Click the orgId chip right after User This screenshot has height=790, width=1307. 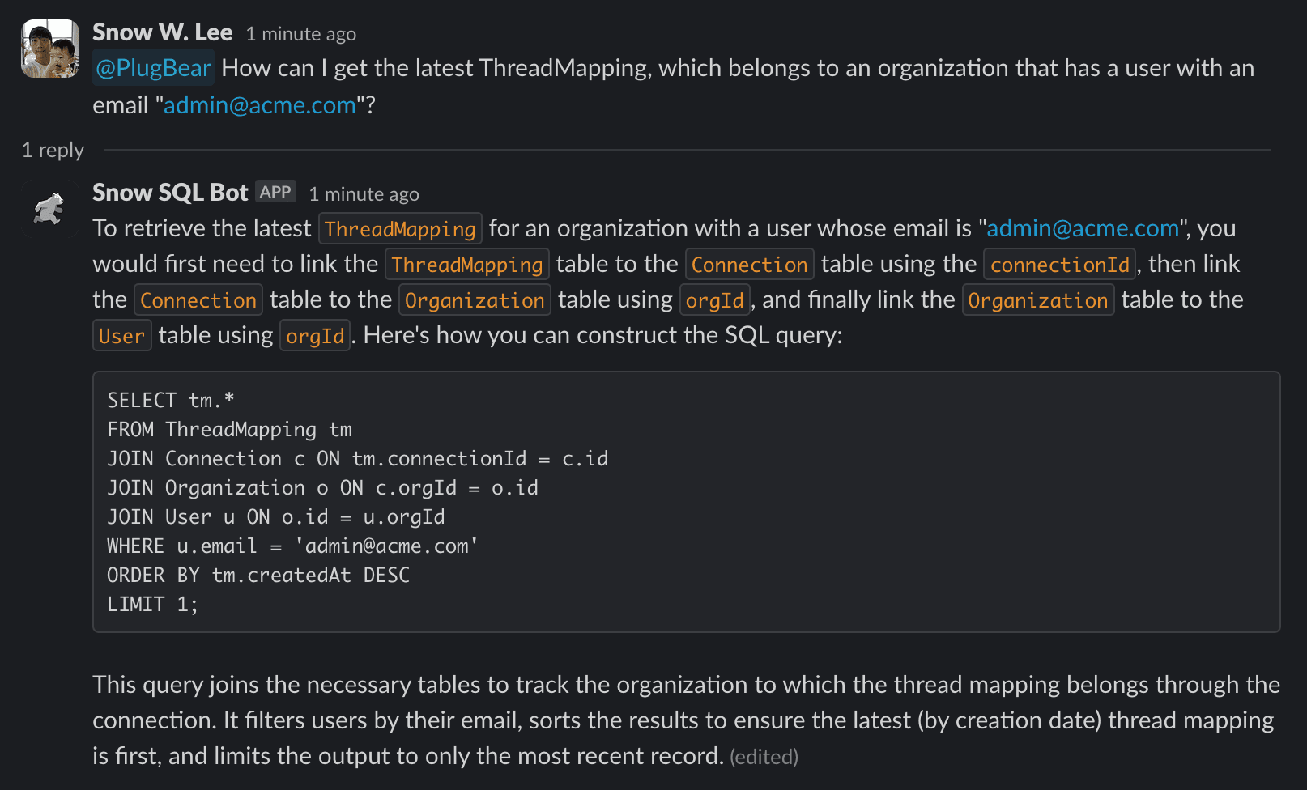315,336
